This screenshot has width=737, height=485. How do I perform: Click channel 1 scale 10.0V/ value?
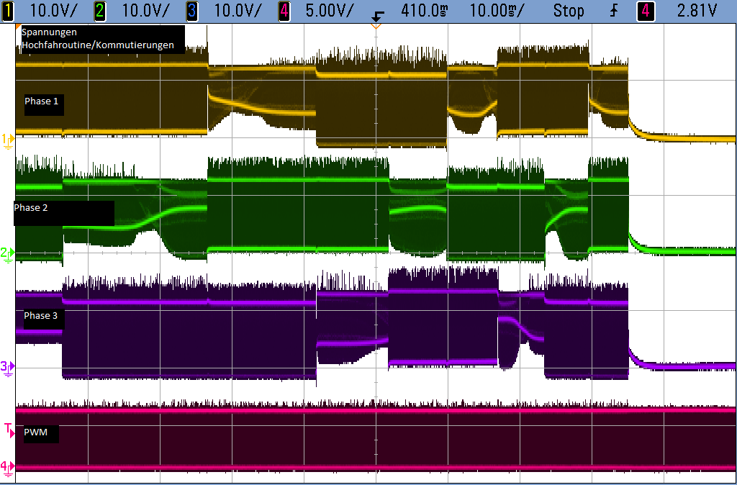pos(53,11)
